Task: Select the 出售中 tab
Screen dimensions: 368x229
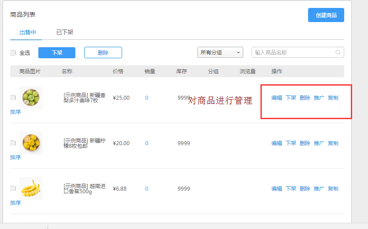Action: (28, 32)
